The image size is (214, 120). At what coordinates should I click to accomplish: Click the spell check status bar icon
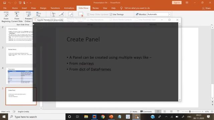pyautogui.click(x=14, y=112)
